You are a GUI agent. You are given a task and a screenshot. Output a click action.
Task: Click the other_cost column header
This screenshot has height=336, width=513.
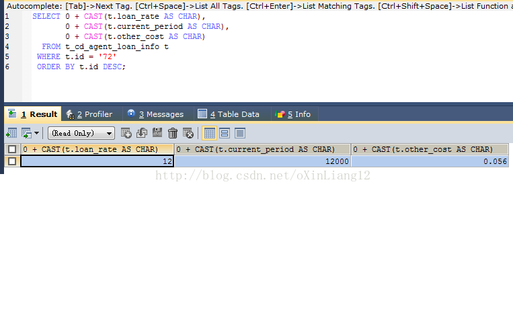point(430,149)
